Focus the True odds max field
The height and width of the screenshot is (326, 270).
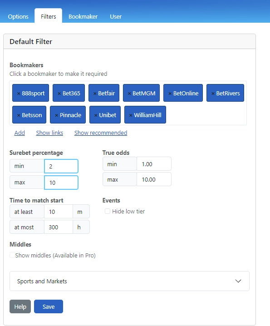[154, 179]
